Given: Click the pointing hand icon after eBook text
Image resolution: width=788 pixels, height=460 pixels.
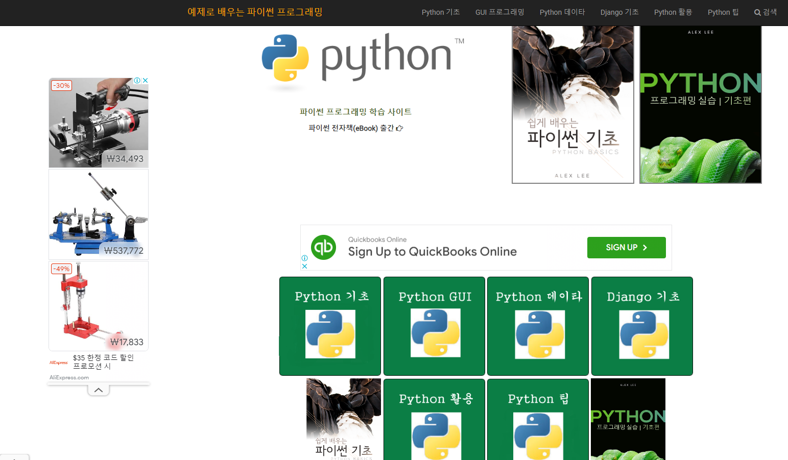Looking at the screenshot, I should click(399, 128).
